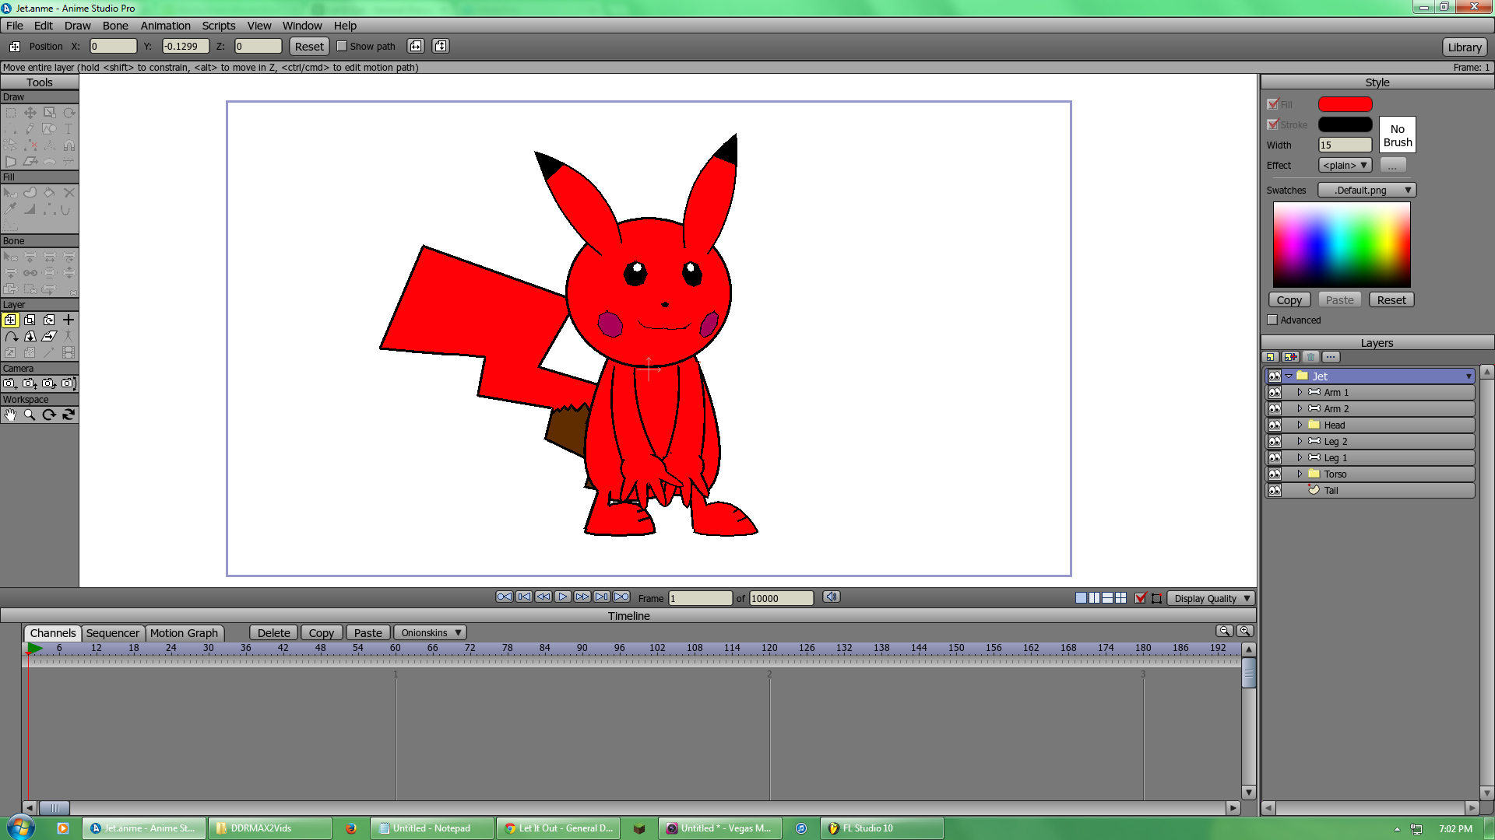The image size is (1495, 840).
Task: Open the Bone menu
Action: coord(115,26)
